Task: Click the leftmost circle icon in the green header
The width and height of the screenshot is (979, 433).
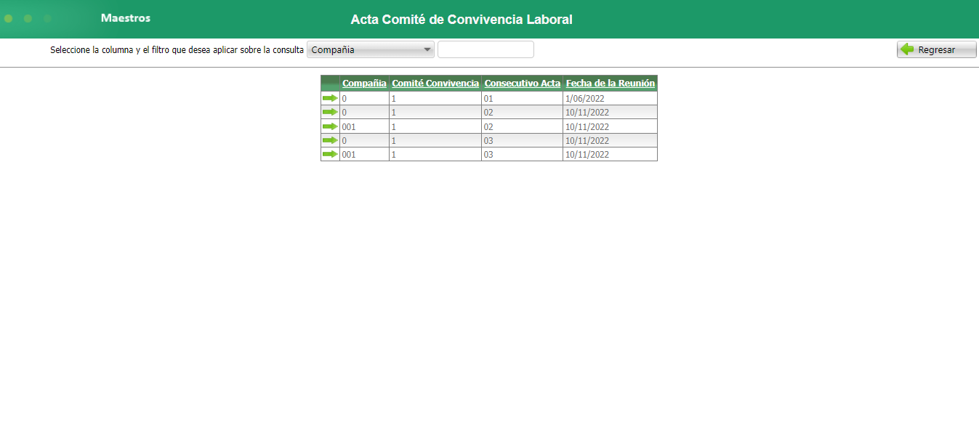Action: pyautogui.click(x=8, y=18)
